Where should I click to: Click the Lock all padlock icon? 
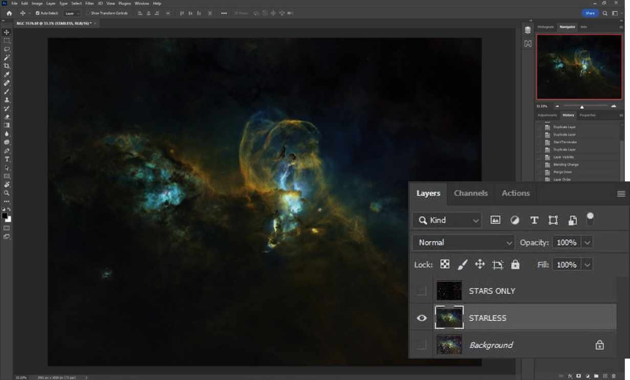coord(515,264)
